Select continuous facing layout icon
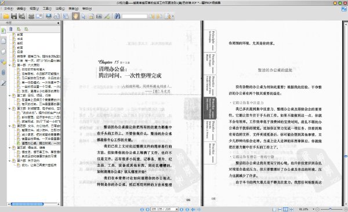Screen dimensions: 348x212 point(291,209)
